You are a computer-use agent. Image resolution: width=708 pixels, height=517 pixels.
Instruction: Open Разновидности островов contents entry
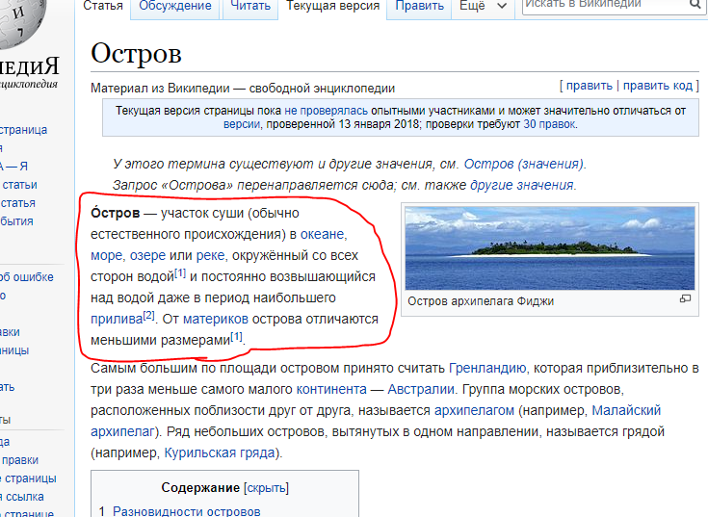click(187, 511)
